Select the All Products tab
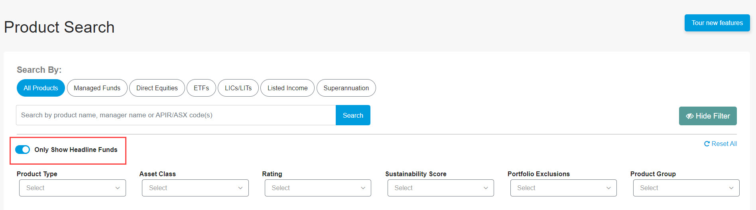756x210 pixels. coord(41,88)
